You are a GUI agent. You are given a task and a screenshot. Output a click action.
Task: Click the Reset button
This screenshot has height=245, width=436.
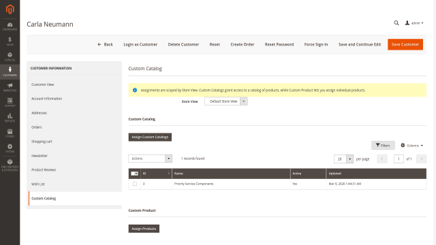pyautogui.click(x=215, y=44)
